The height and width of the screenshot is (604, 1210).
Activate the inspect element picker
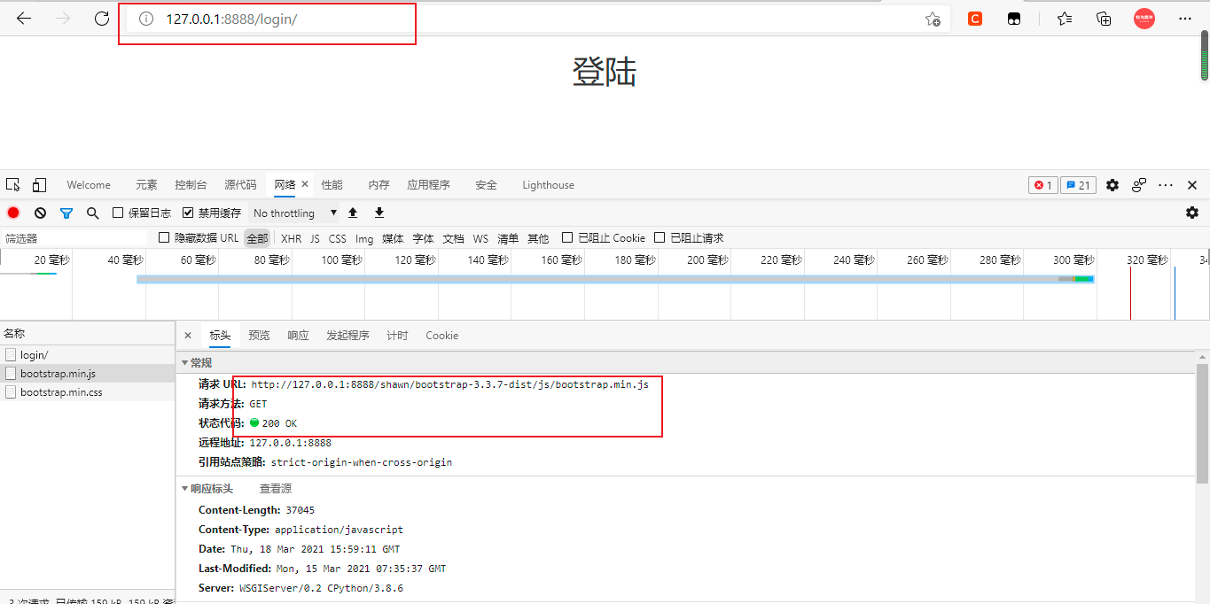[x=13, y=185]
